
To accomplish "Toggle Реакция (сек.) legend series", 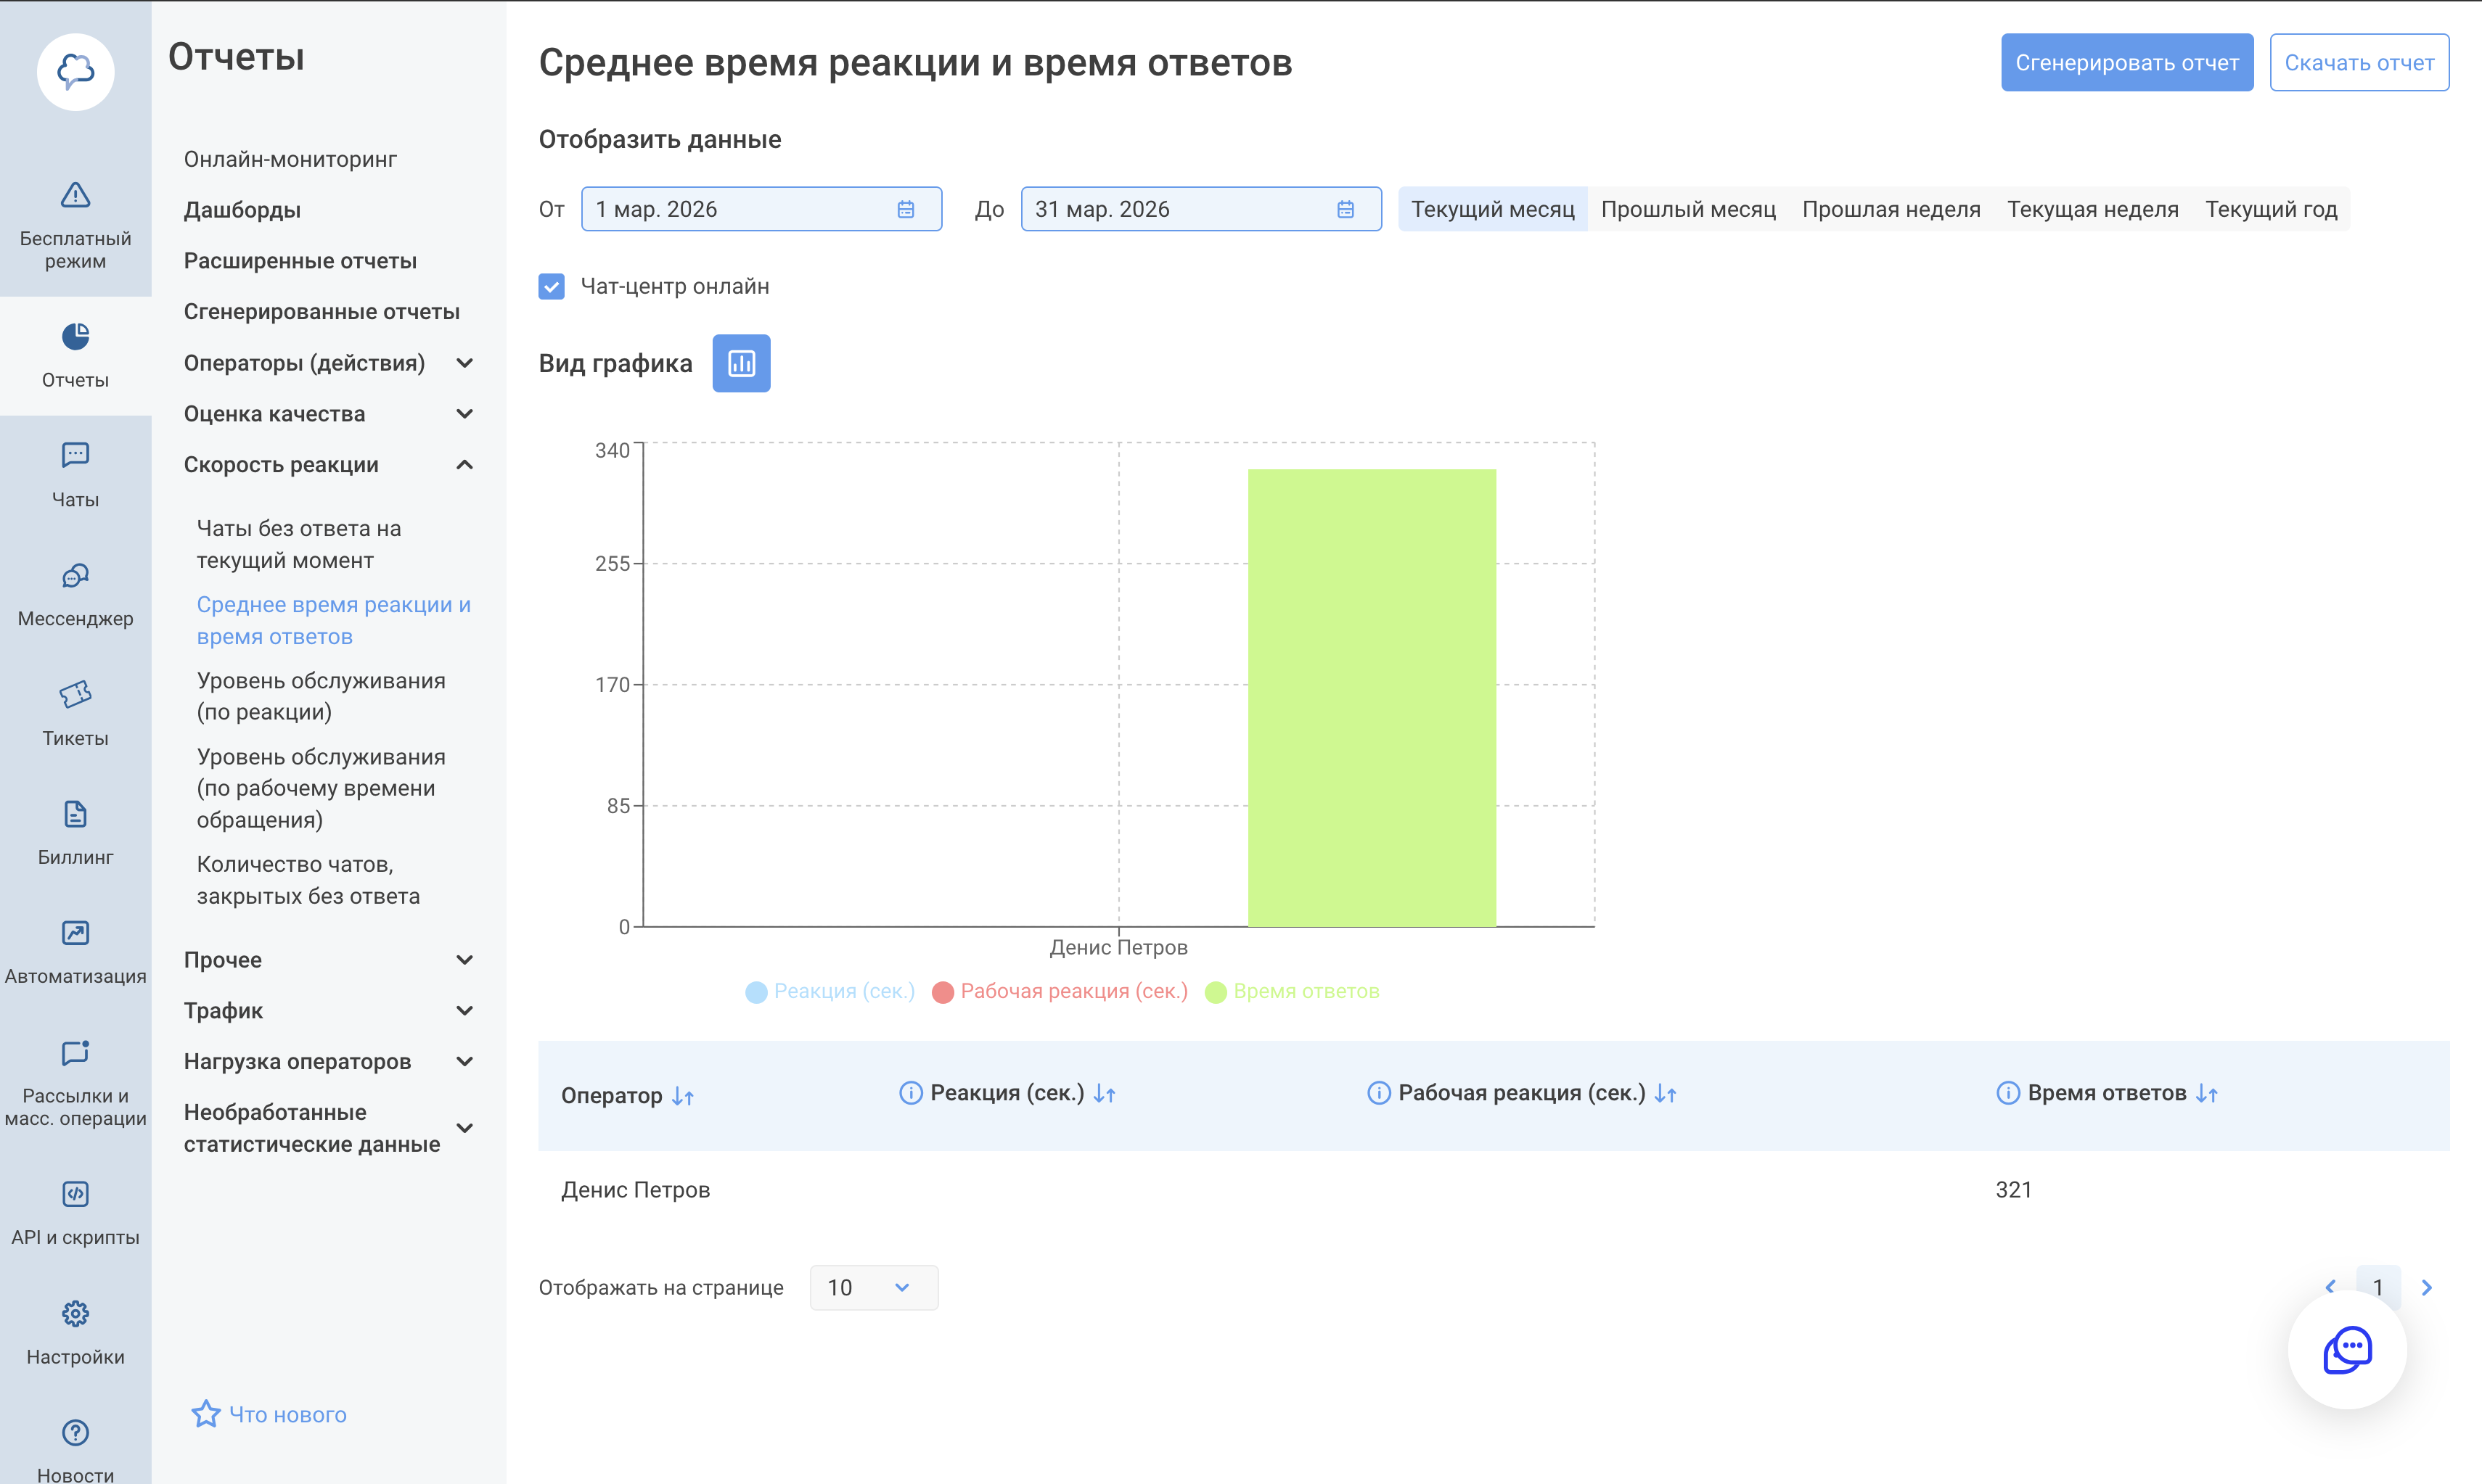I will coord(843,991).
